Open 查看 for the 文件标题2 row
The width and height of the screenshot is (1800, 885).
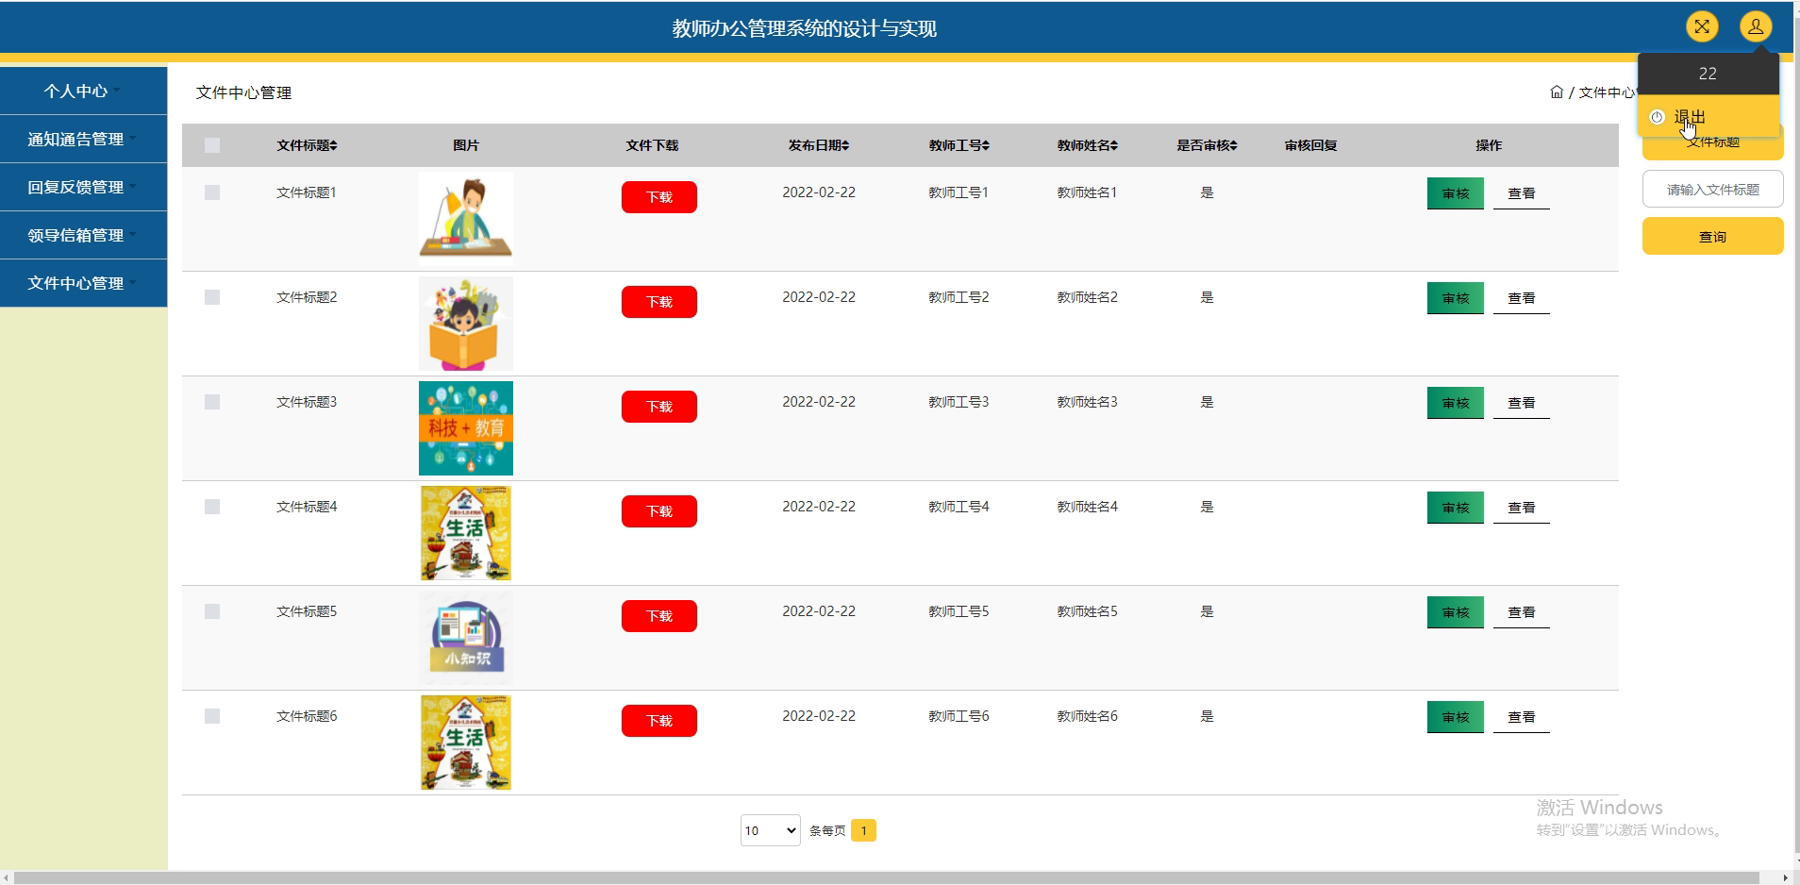[x=1522, y=298]
